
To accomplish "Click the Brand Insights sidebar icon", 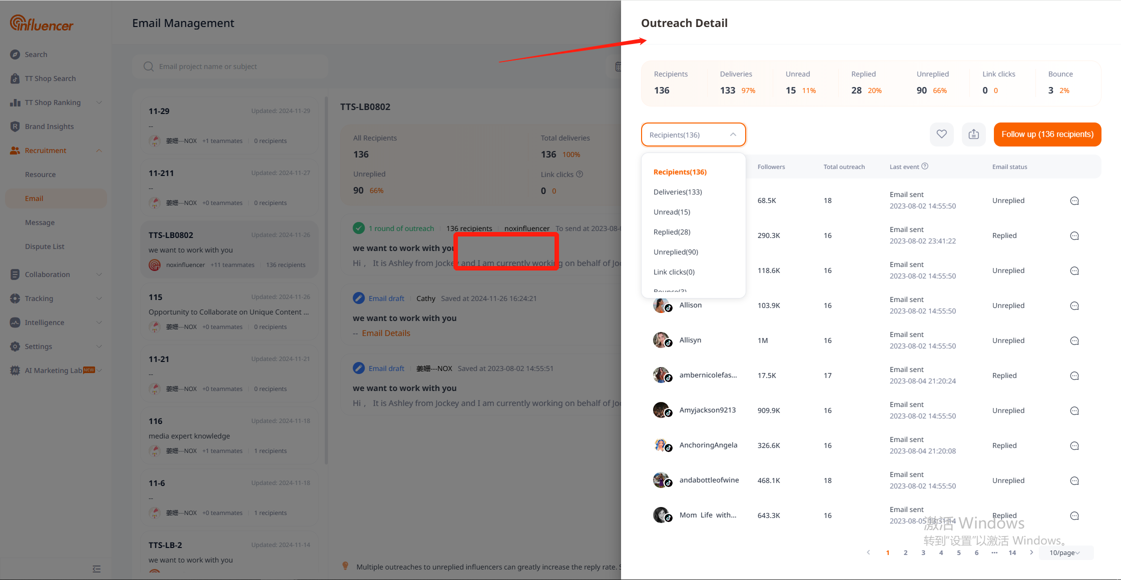I will [15, 126].
